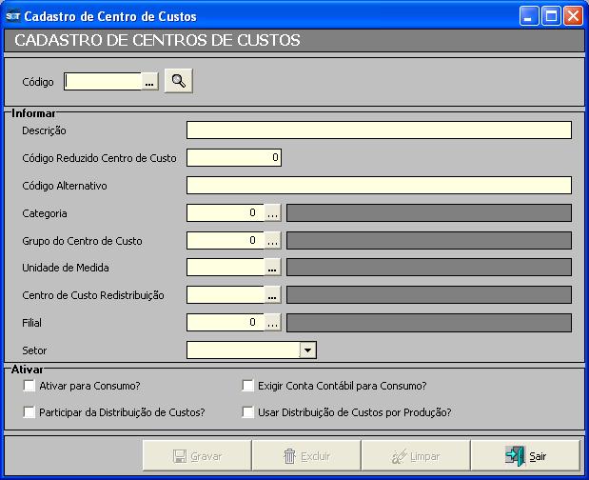This screenshot has width=589, height=480.
Task: Open Unidade de Medida lookup button
Action: pyautogui.click(x=272, y=269)
